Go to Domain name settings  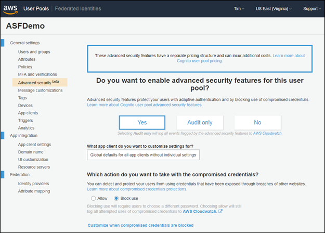coord(31,152)
